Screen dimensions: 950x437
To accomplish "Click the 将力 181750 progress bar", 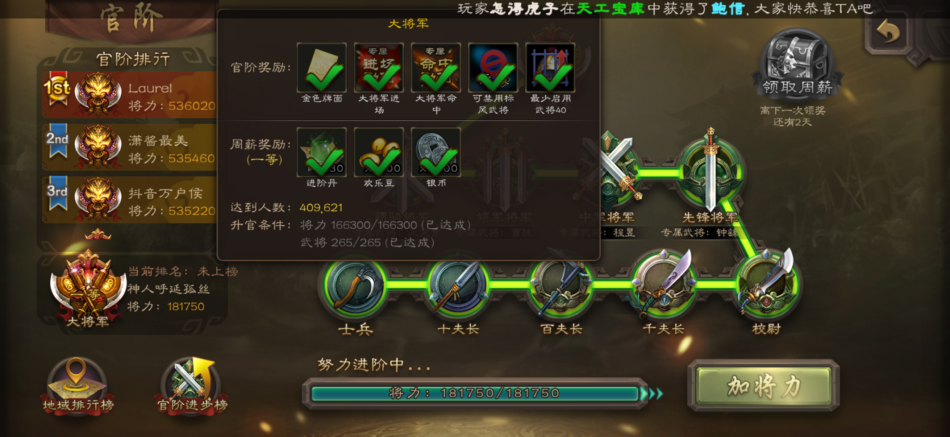I will point(474,394).
